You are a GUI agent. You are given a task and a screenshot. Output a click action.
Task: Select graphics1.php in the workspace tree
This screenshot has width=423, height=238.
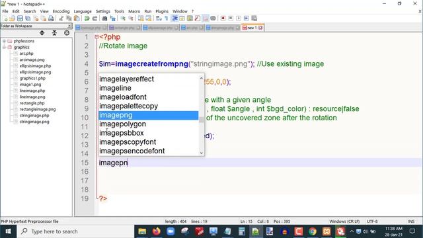click(32, 78)
